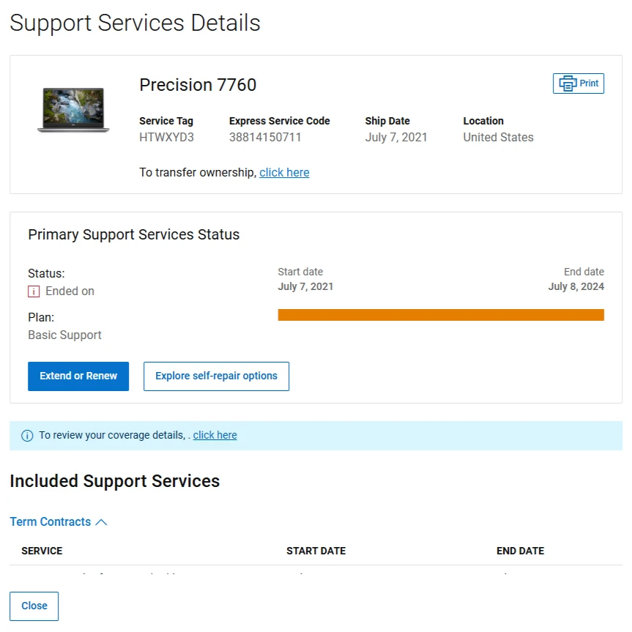Click the START DATE column header
632x632 pixels.
click(x=316, y=551)
